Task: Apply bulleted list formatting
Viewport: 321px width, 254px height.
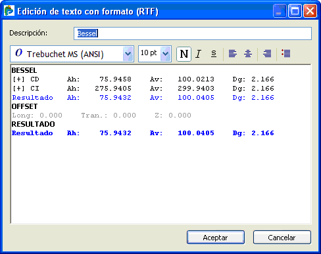Action: 286,53
